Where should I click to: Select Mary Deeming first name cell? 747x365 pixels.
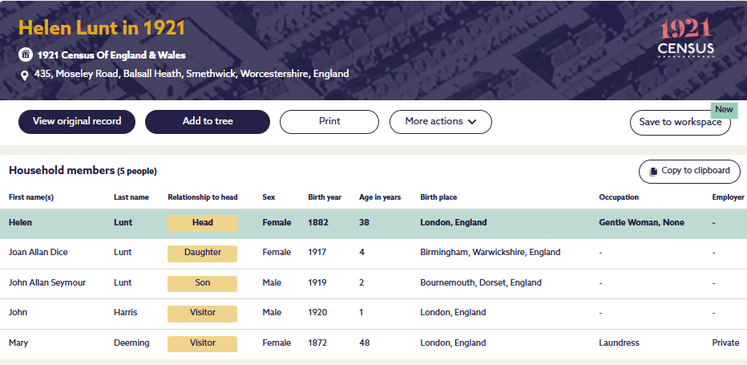[18, 343]
